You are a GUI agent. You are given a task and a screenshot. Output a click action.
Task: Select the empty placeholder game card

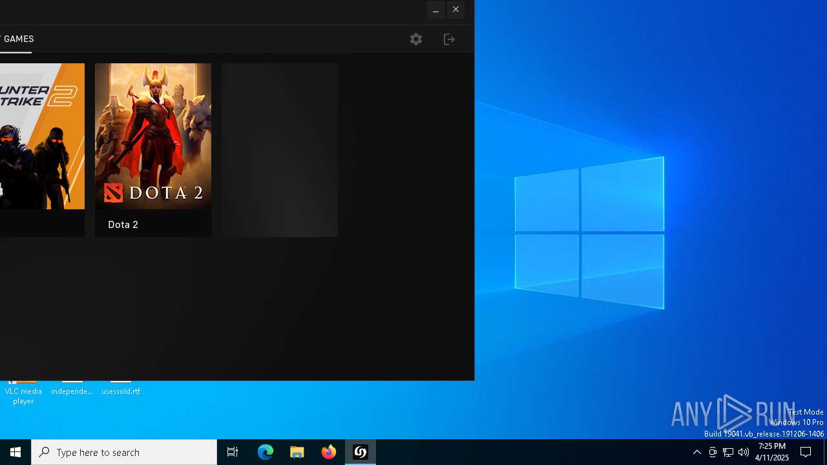point(280,150)
